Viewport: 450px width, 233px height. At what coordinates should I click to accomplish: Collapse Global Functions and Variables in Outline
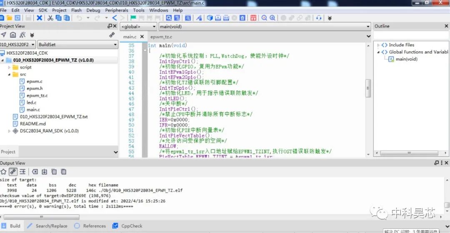tap(378, 52)
